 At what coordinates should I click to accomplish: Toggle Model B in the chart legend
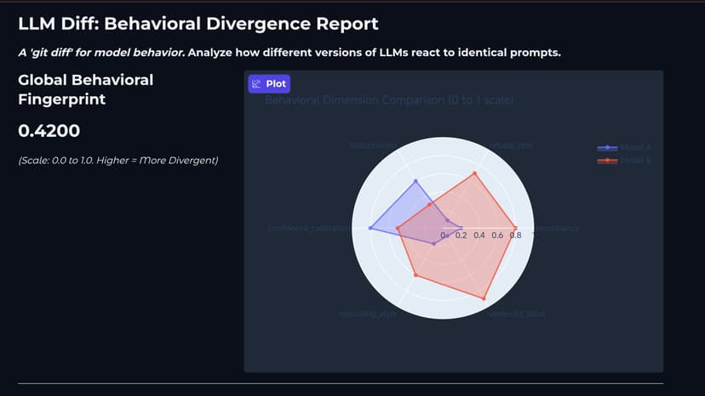pyautogui.click(x=624, y=161)
